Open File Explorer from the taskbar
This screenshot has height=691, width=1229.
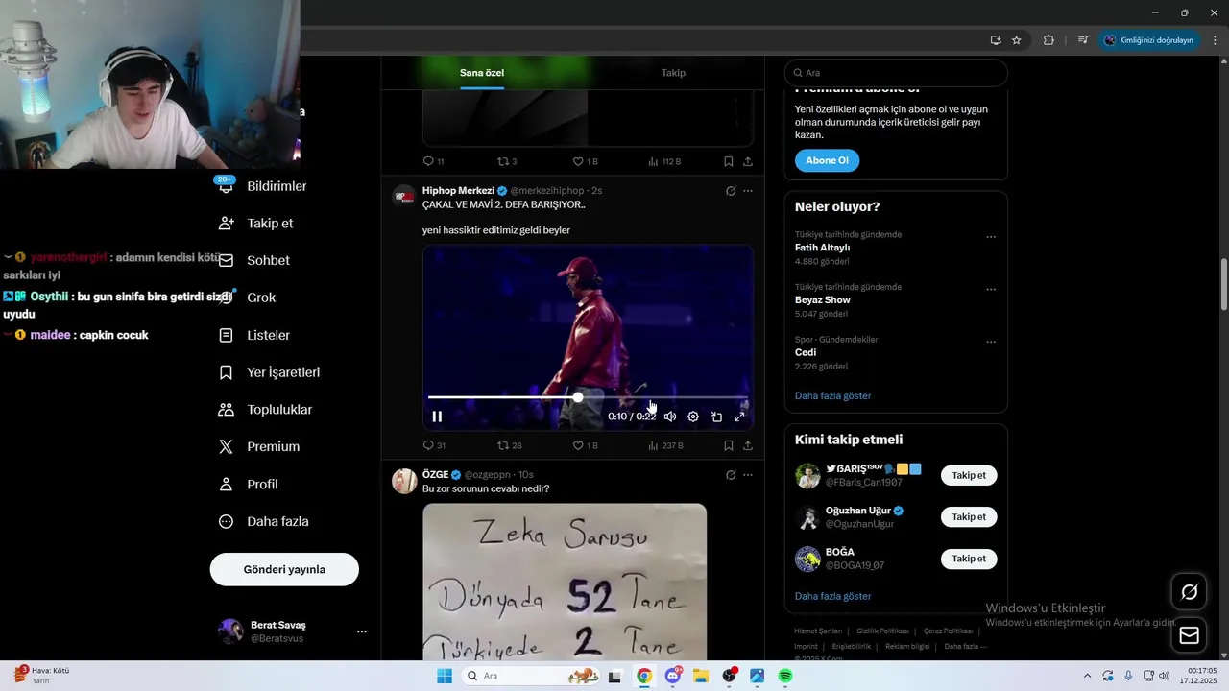[701, 676]
